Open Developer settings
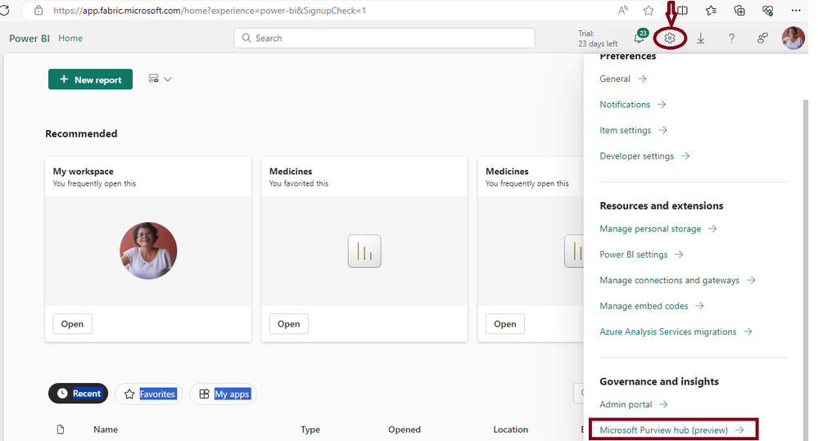Image resolution: width=818 pixels, height=441 pixels. (x=644, y=155)
